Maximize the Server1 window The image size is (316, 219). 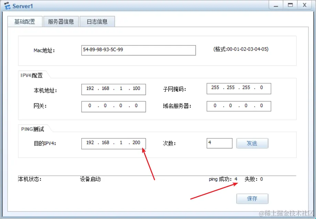290,5
